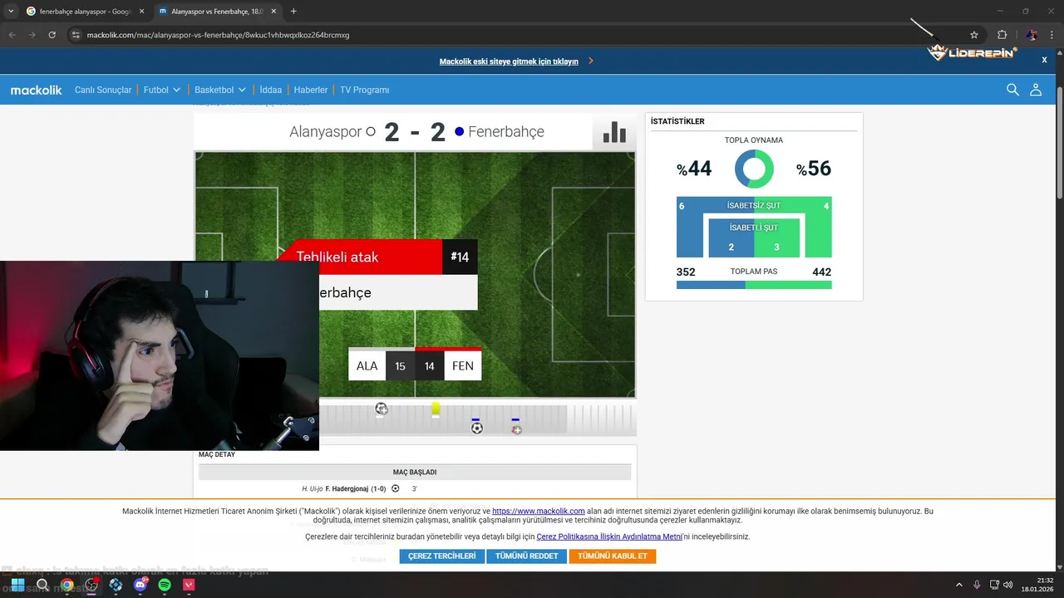1064x598 pixels.
Task: Click 'Mackolik eski siteye gitmek için tıklayın' link
Action: [x=509, y=61]
